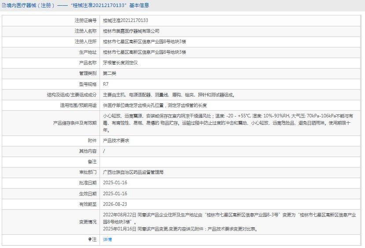Click the 生效日期 label
Viewport: 365px width, 248px height.
point(88,193)
